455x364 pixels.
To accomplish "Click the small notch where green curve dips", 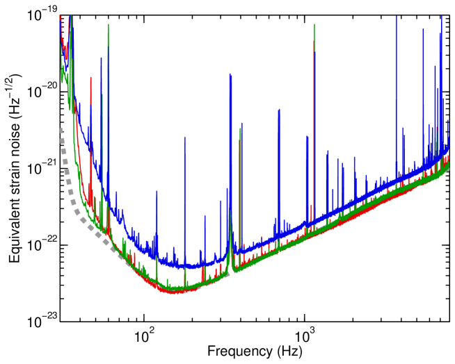I will click(233, 270).
